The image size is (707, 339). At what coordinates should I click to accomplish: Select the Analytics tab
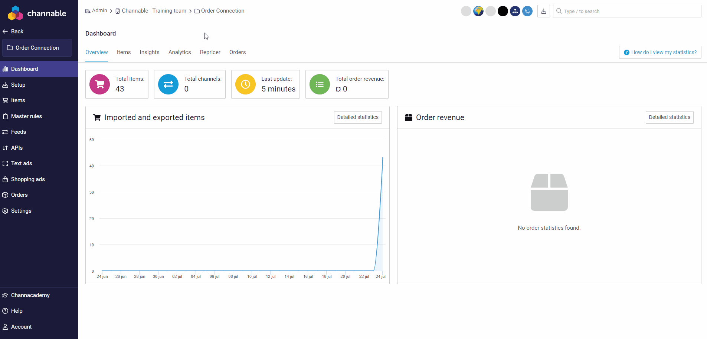pos(180,52)
